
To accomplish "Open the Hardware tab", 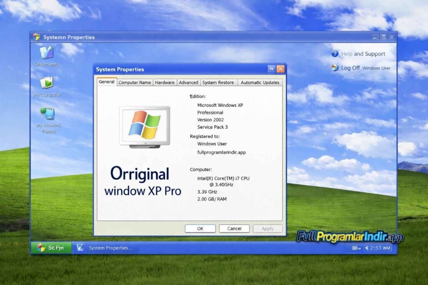I will tap(165, 82).
